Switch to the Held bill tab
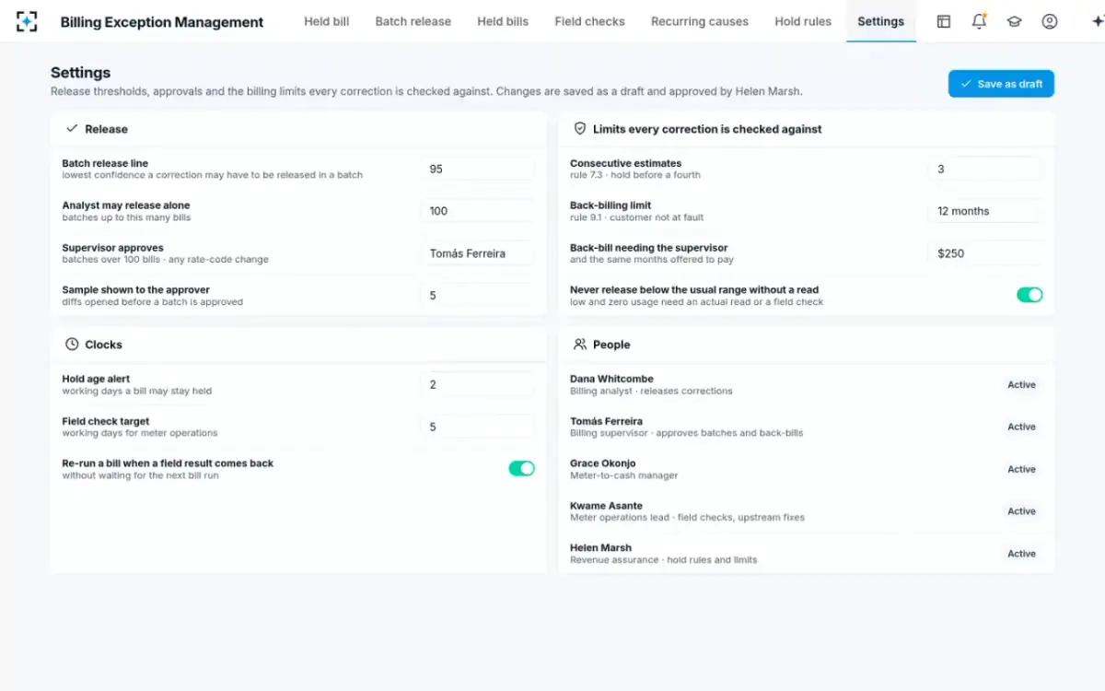1105x691 pixels. pyautogui.click(x=327, y=21)
